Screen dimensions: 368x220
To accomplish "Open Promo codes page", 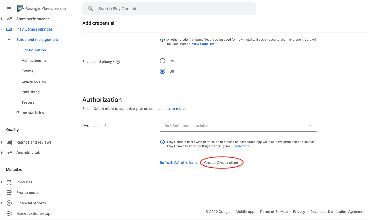I will [28, 193].
